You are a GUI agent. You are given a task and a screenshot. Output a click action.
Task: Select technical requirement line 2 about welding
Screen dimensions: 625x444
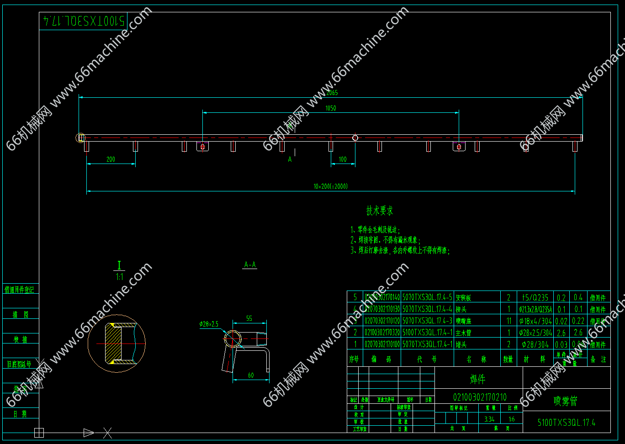[x=386, y=240]
